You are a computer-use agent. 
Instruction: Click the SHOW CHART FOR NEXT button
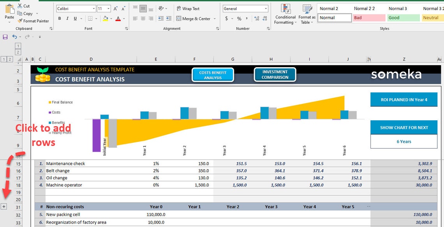pyautogui.click(x=403, y=127)
